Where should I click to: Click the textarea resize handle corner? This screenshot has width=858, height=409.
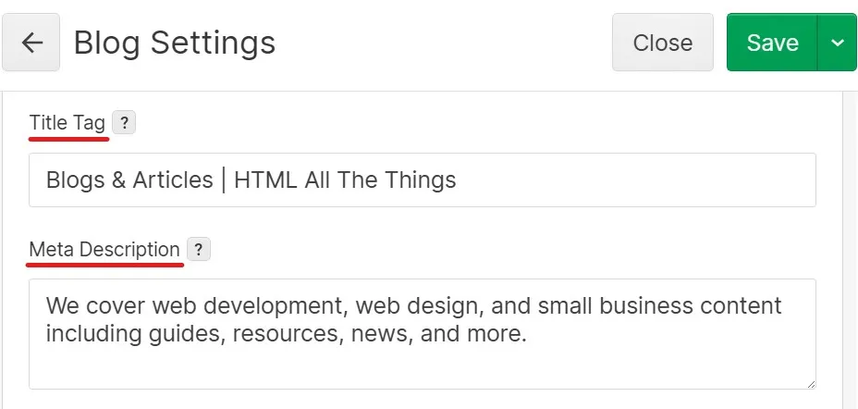click(810, 383)
